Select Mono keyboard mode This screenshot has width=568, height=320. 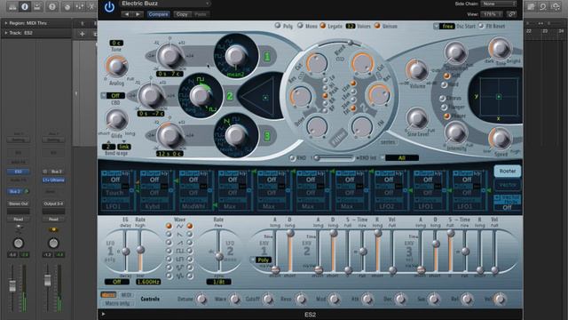(x=300, y=26)
